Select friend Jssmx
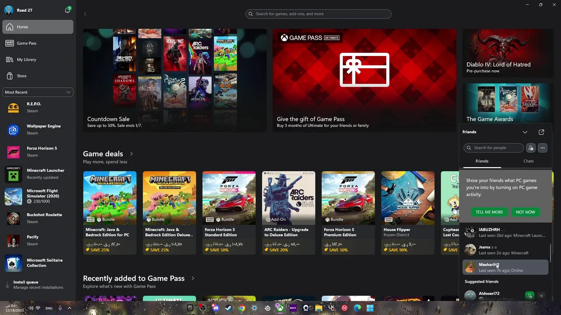 click(505, 250)
